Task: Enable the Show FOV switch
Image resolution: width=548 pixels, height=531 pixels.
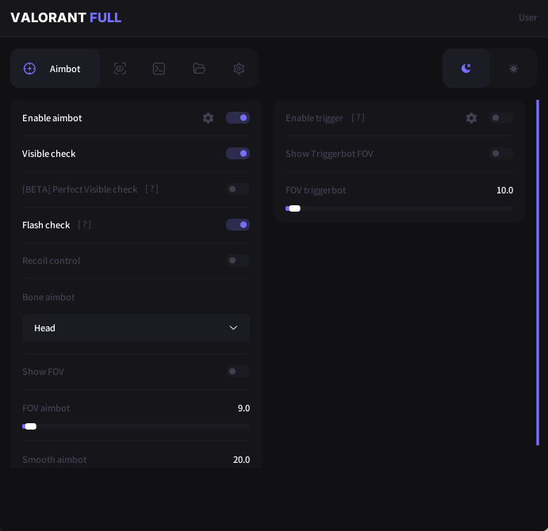Action: (x=238, y=372)
